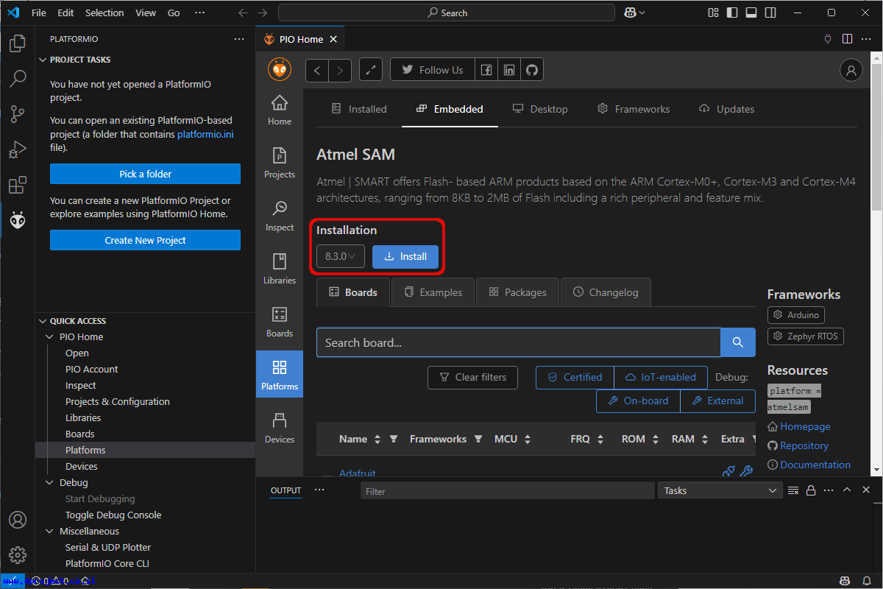Click the Install platform button
Viewport: 883px width, 589px height.
click(x=405, y=256)
